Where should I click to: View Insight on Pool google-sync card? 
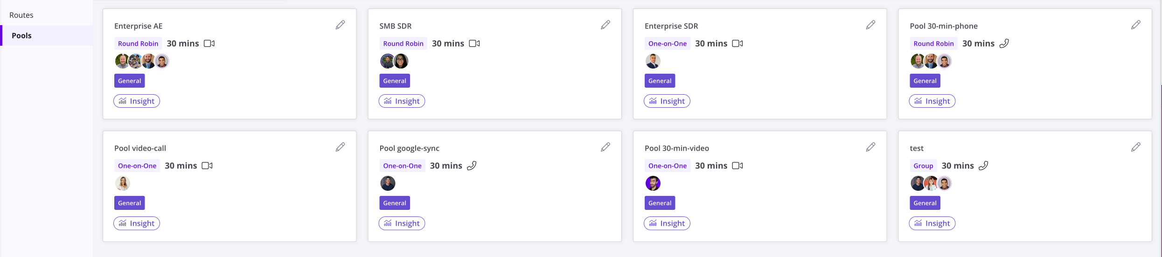(x=402, y=223)
